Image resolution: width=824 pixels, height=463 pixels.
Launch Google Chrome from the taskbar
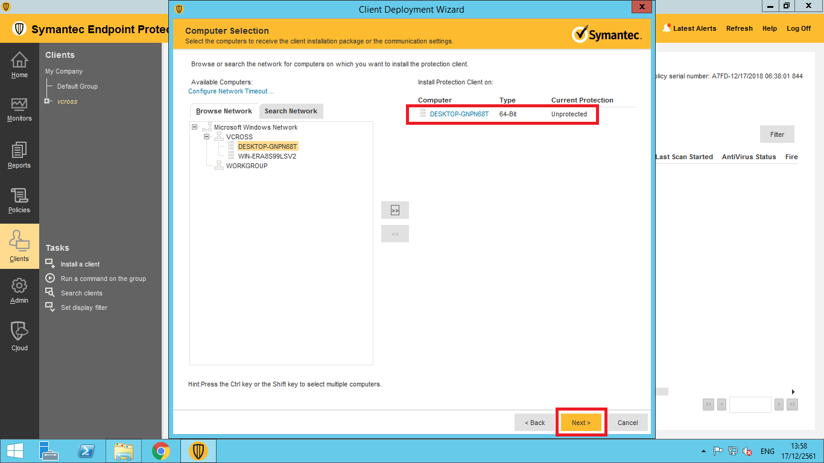pyautogui.click(x=160, y=451)
